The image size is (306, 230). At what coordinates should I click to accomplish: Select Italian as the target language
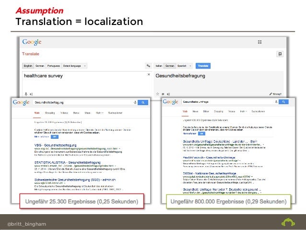[159, 66]
